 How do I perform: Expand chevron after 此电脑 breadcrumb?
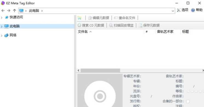(42, 11)
